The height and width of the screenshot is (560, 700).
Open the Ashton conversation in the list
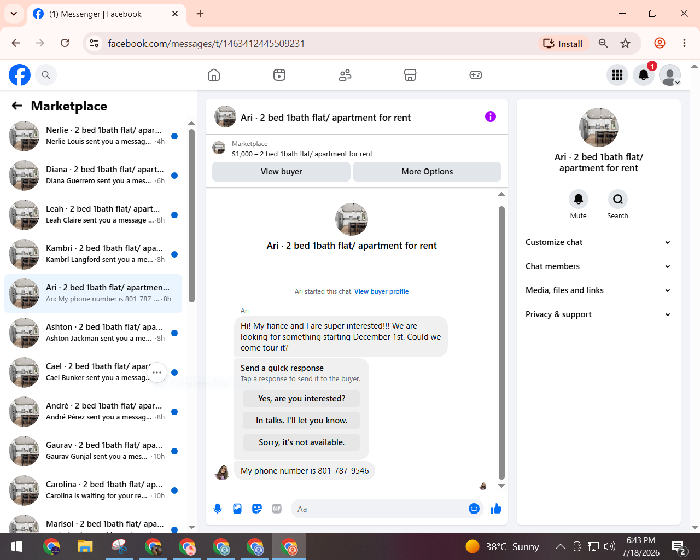point(93,333)
